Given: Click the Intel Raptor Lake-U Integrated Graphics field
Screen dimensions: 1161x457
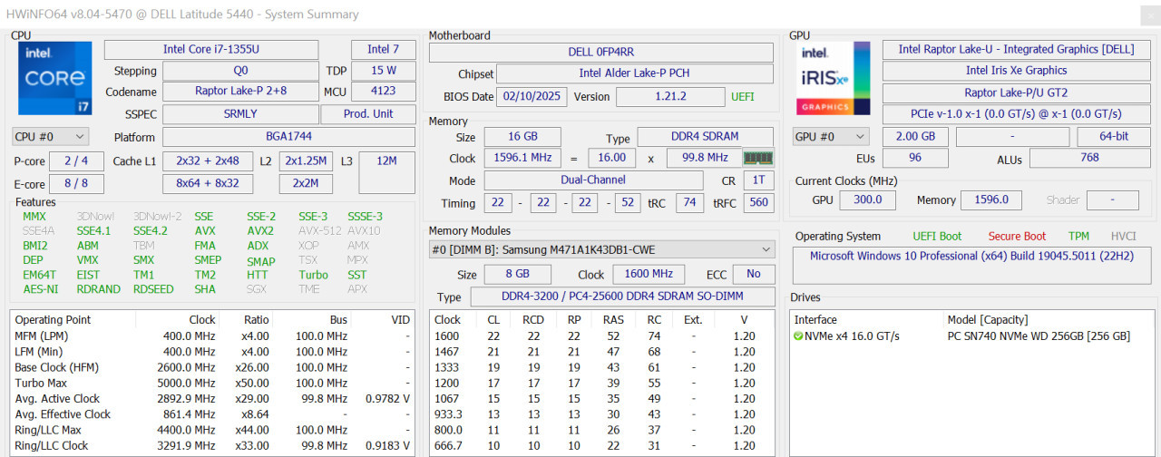Looking at the screenshot, I should click(x=1016, y=50).
